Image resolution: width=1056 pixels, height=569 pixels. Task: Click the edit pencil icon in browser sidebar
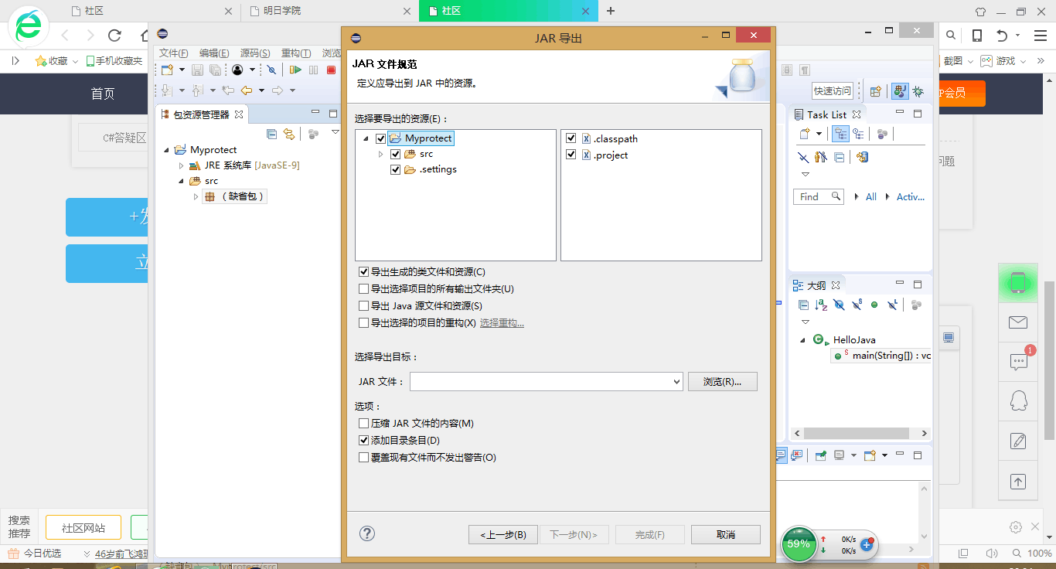pos(1018,441)
